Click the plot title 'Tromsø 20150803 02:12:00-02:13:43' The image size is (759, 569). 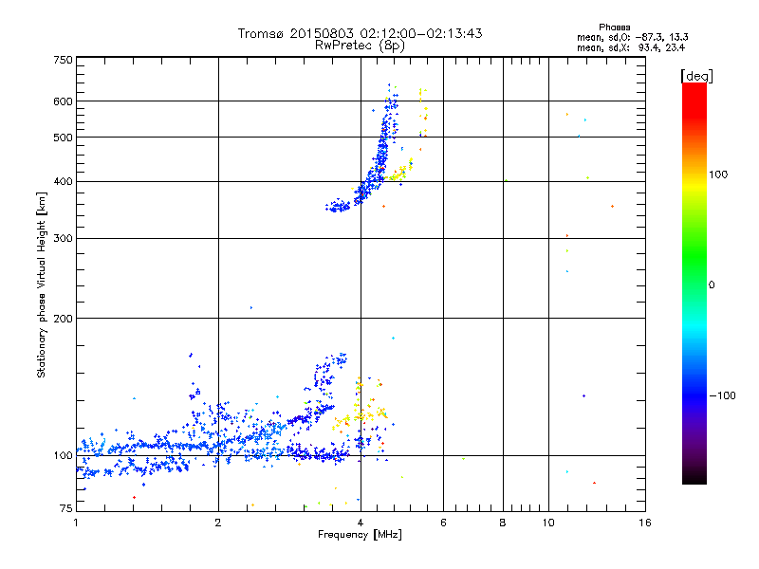(x=360, y=33)
